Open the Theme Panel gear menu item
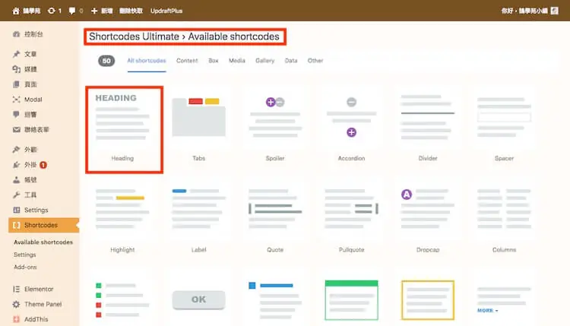 pos(37,304)
